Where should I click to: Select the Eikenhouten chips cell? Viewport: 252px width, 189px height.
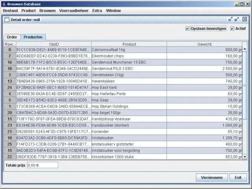pos(129,56)
